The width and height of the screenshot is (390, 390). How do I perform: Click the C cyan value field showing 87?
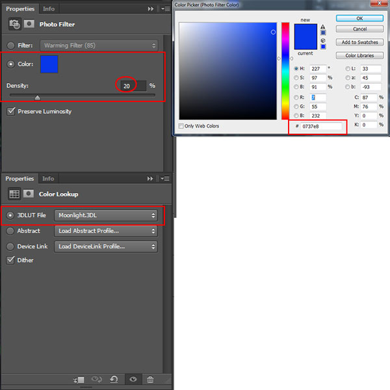coord(369,97)
